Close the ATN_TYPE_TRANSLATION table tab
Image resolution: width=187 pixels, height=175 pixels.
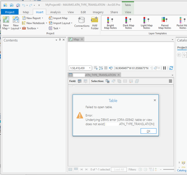(x=119, y=75)
